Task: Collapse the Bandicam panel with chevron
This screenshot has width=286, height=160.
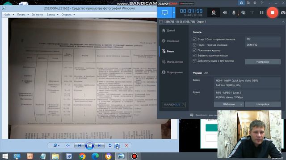Action: pyautogui.click(x=283, y=22)
